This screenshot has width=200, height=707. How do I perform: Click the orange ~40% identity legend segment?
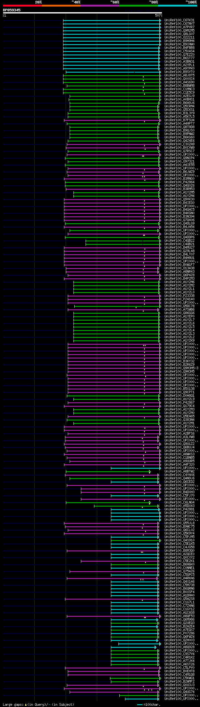point(61,6)
